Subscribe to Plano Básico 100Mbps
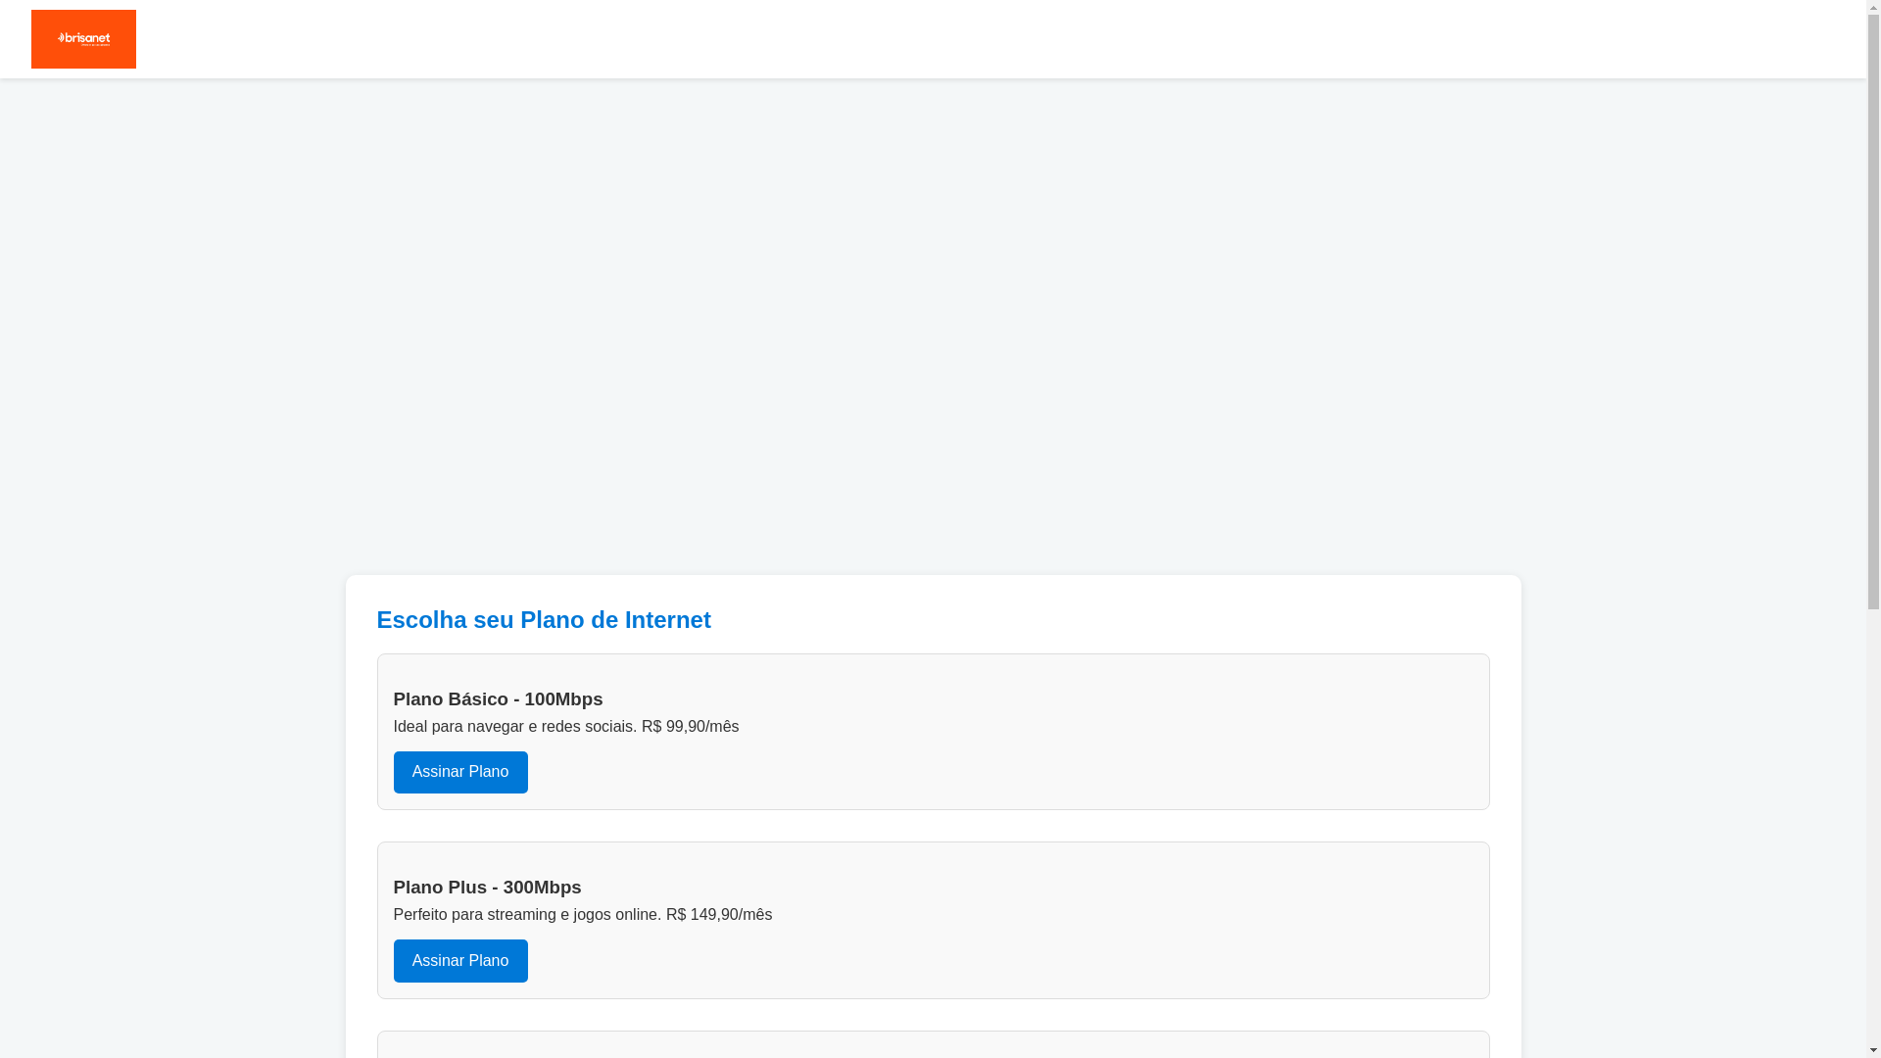The width and height of the screenshot is (1881, 1058). (x=460, y=772)
